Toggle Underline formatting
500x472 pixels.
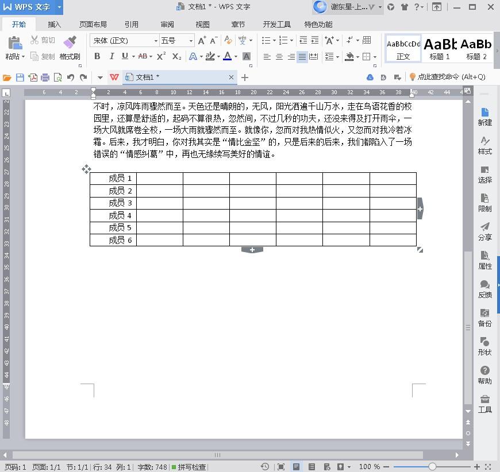click(125, 56)
